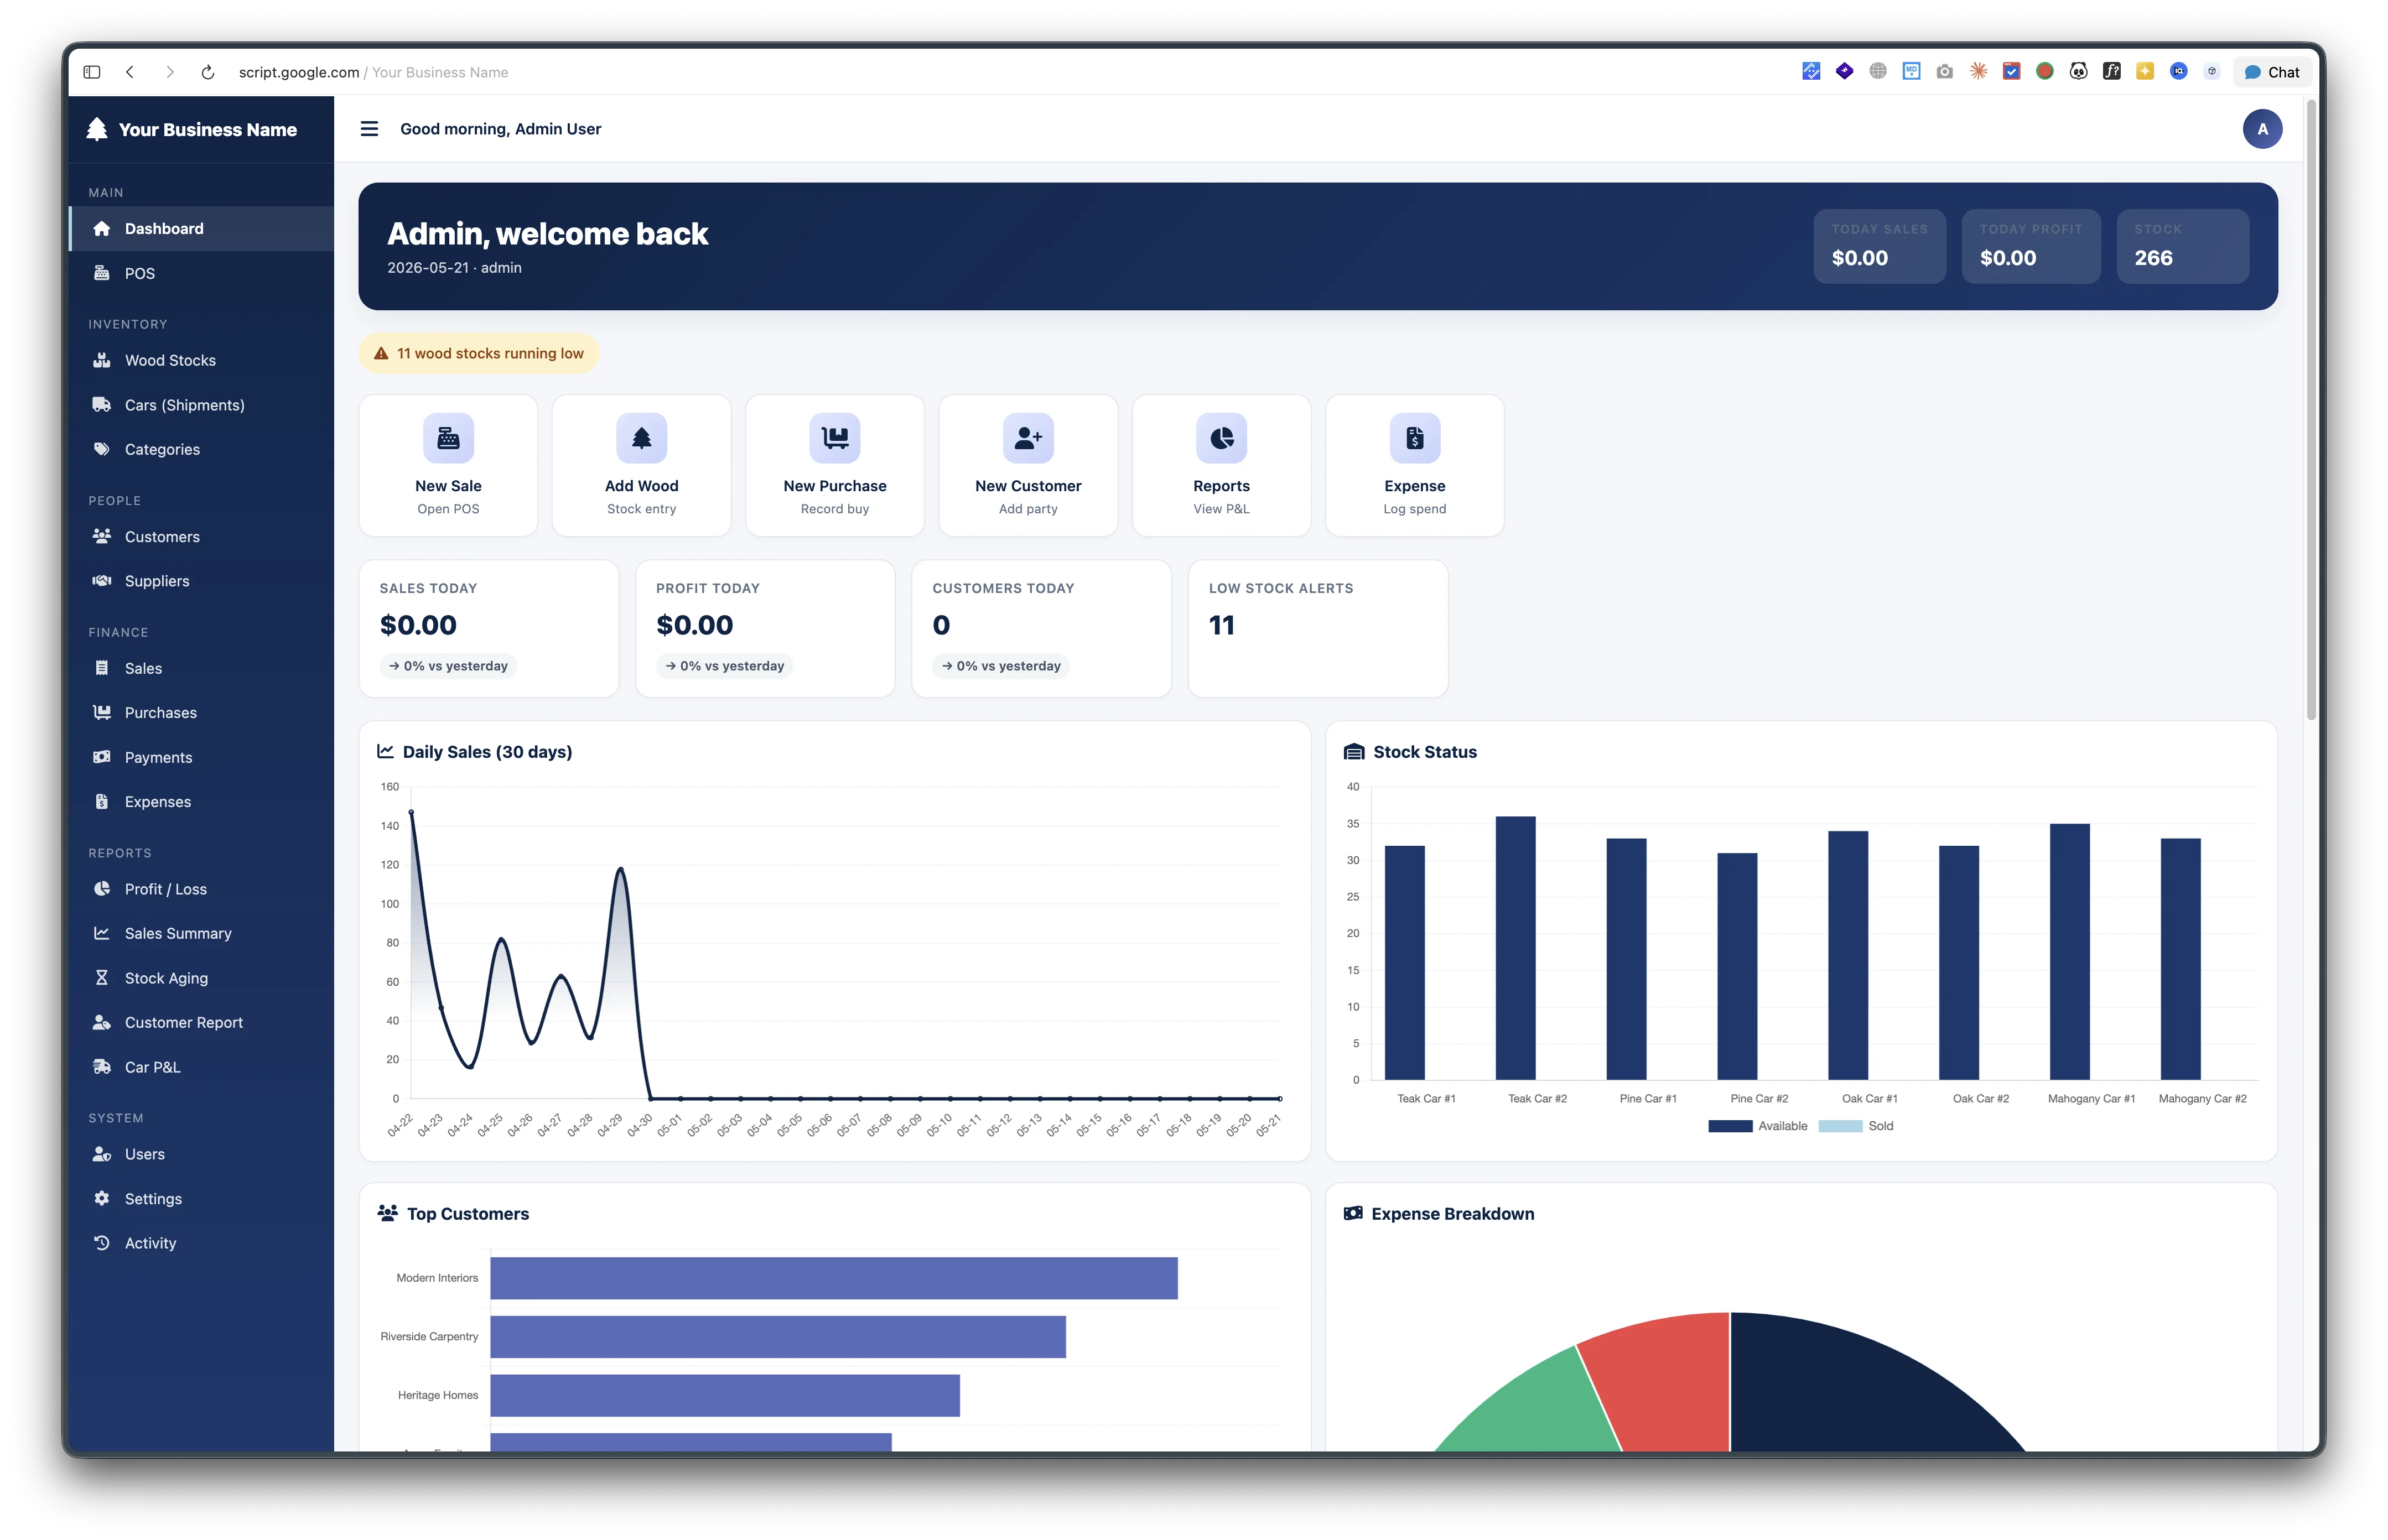
Task: Click the Riverside Carpentry bar in Top Customers
Action: point(777,1337)
